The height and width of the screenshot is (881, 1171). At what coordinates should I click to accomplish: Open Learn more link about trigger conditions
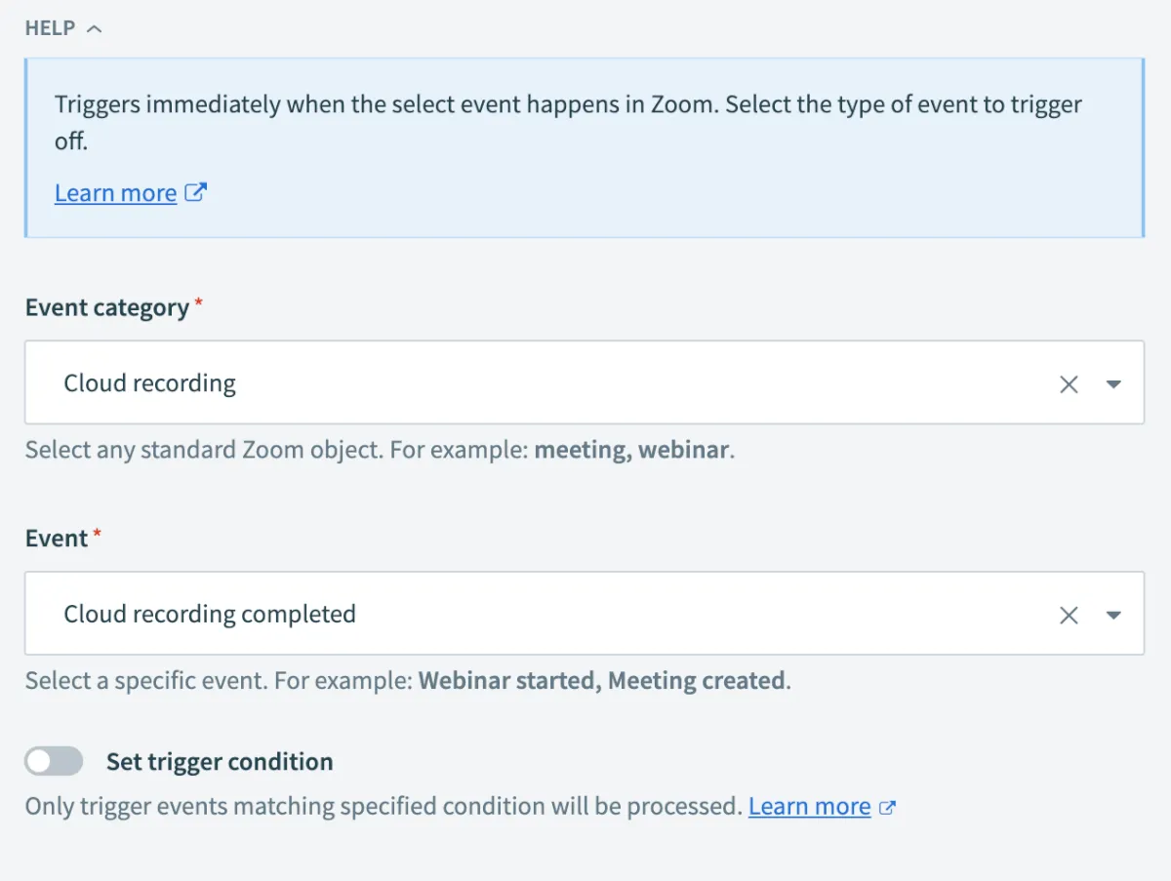click(809, 807)
